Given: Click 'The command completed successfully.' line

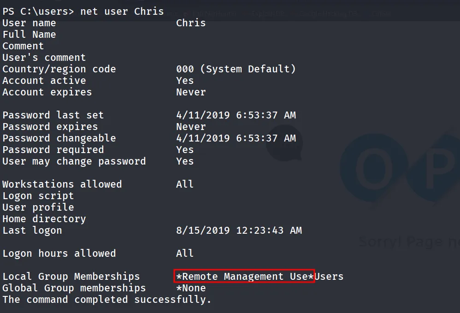Looking at the screenshot, I should [107, 300].
